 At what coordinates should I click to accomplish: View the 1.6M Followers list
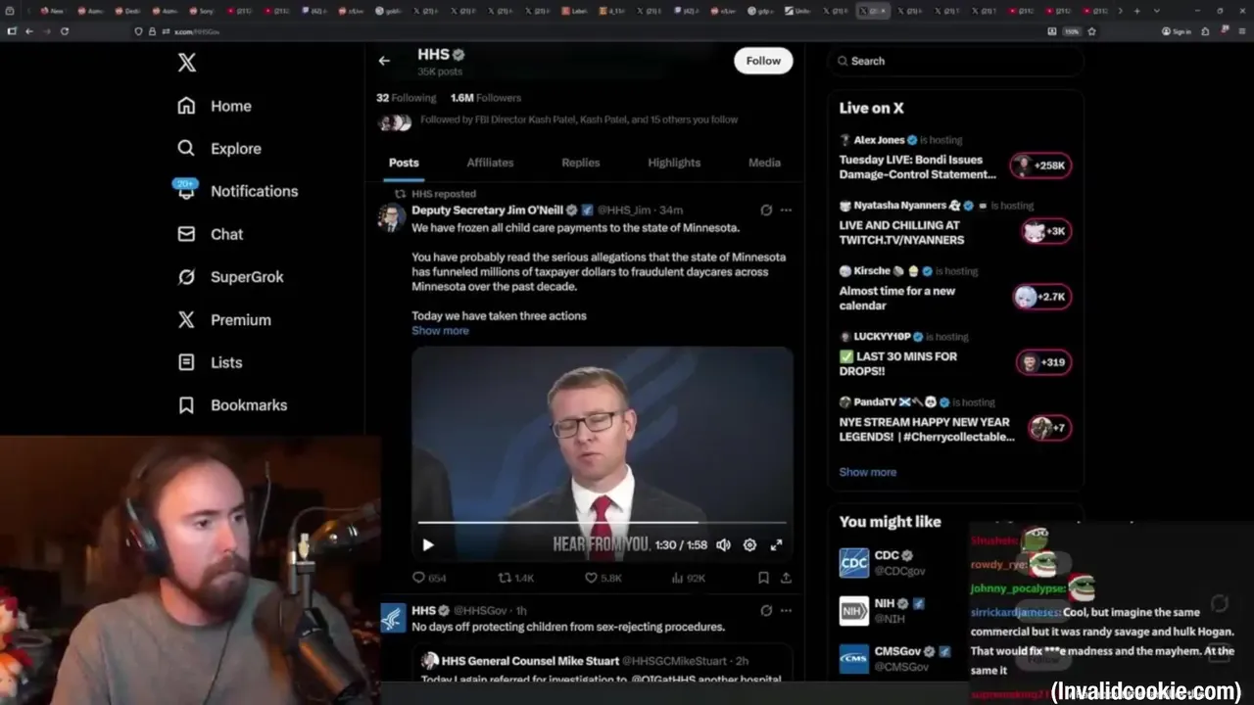pyautogui.click(x=486, y=98)
